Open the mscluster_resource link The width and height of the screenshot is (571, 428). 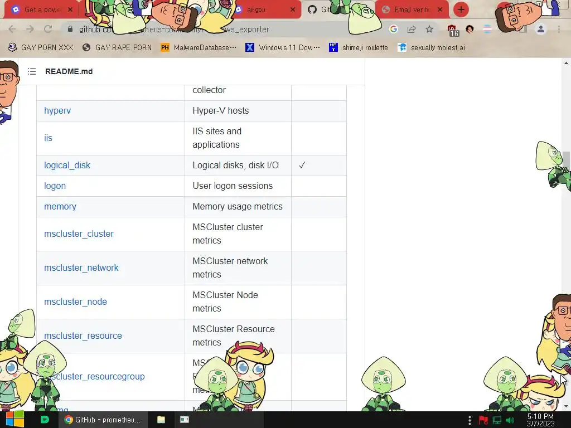[x=83, y=335]
